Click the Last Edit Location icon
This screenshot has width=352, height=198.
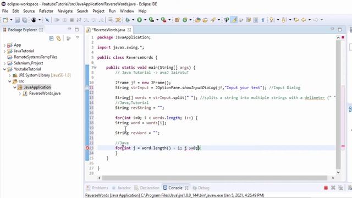click(x=296, y=20)
